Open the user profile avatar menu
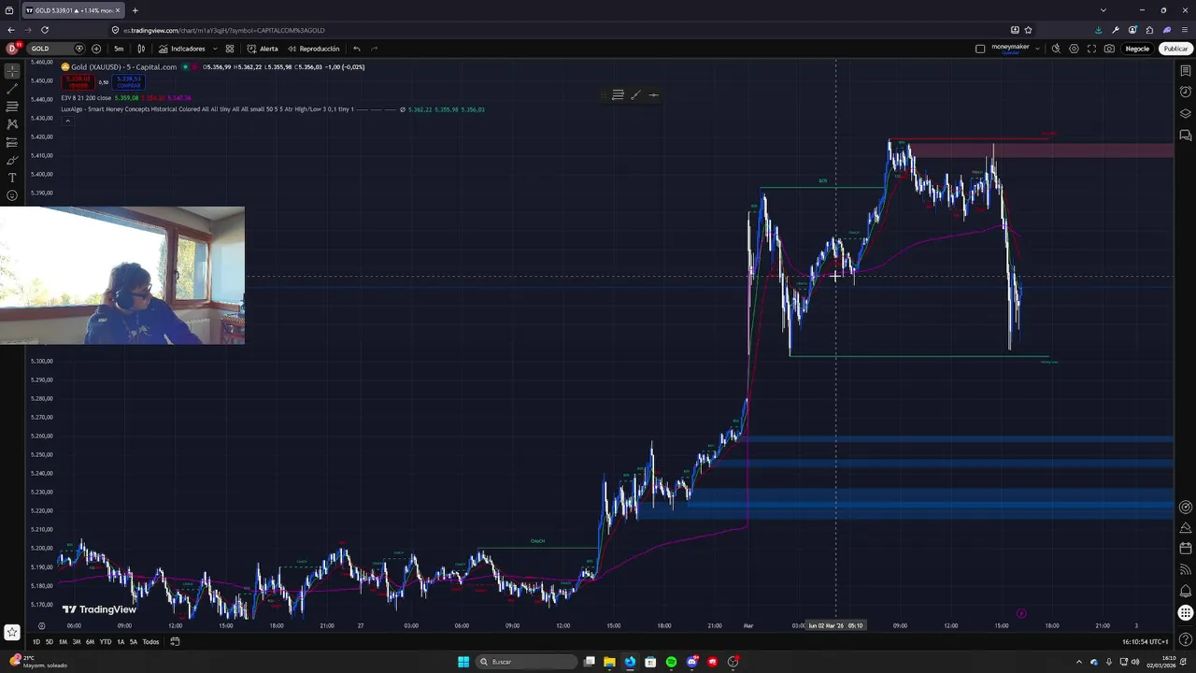1196x673 pixels. [x=14, y=49]
